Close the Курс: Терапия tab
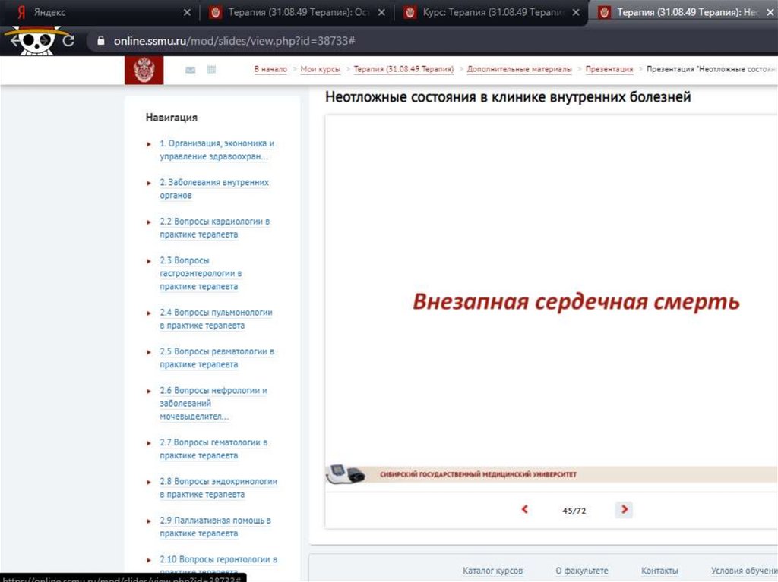 pos(576,12)
